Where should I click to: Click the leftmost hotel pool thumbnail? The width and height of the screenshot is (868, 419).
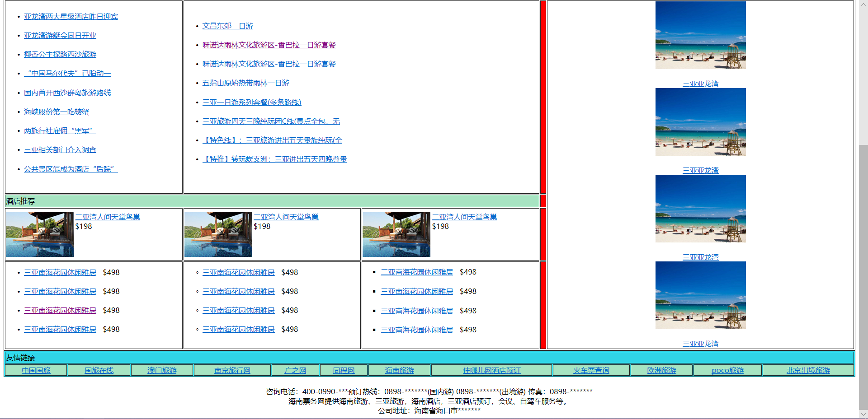click(40, 234)
